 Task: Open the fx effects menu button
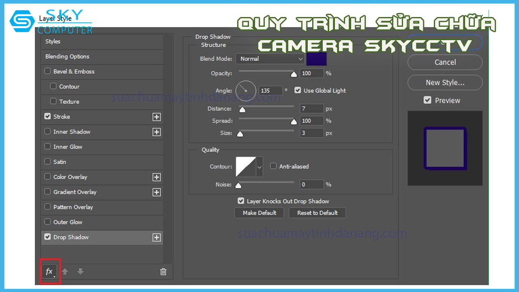coord(49,271)
